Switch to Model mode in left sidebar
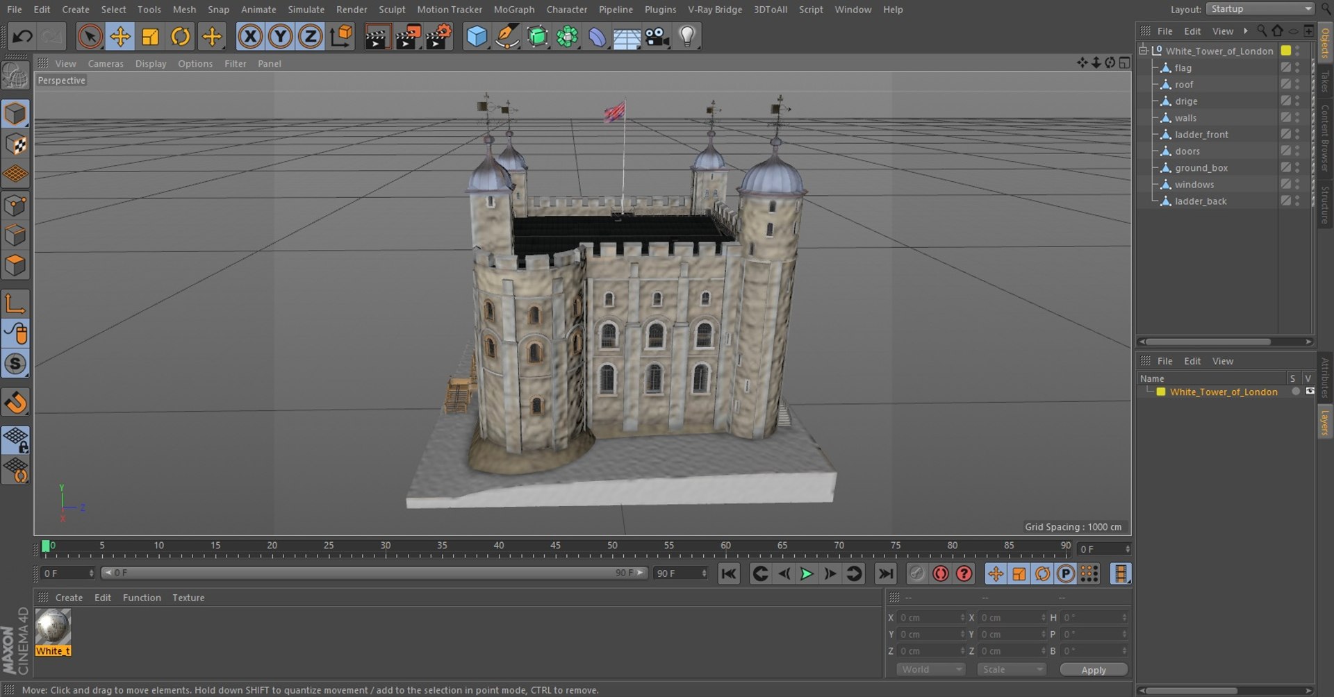The image size is (1334, 697). pos(15,114)
